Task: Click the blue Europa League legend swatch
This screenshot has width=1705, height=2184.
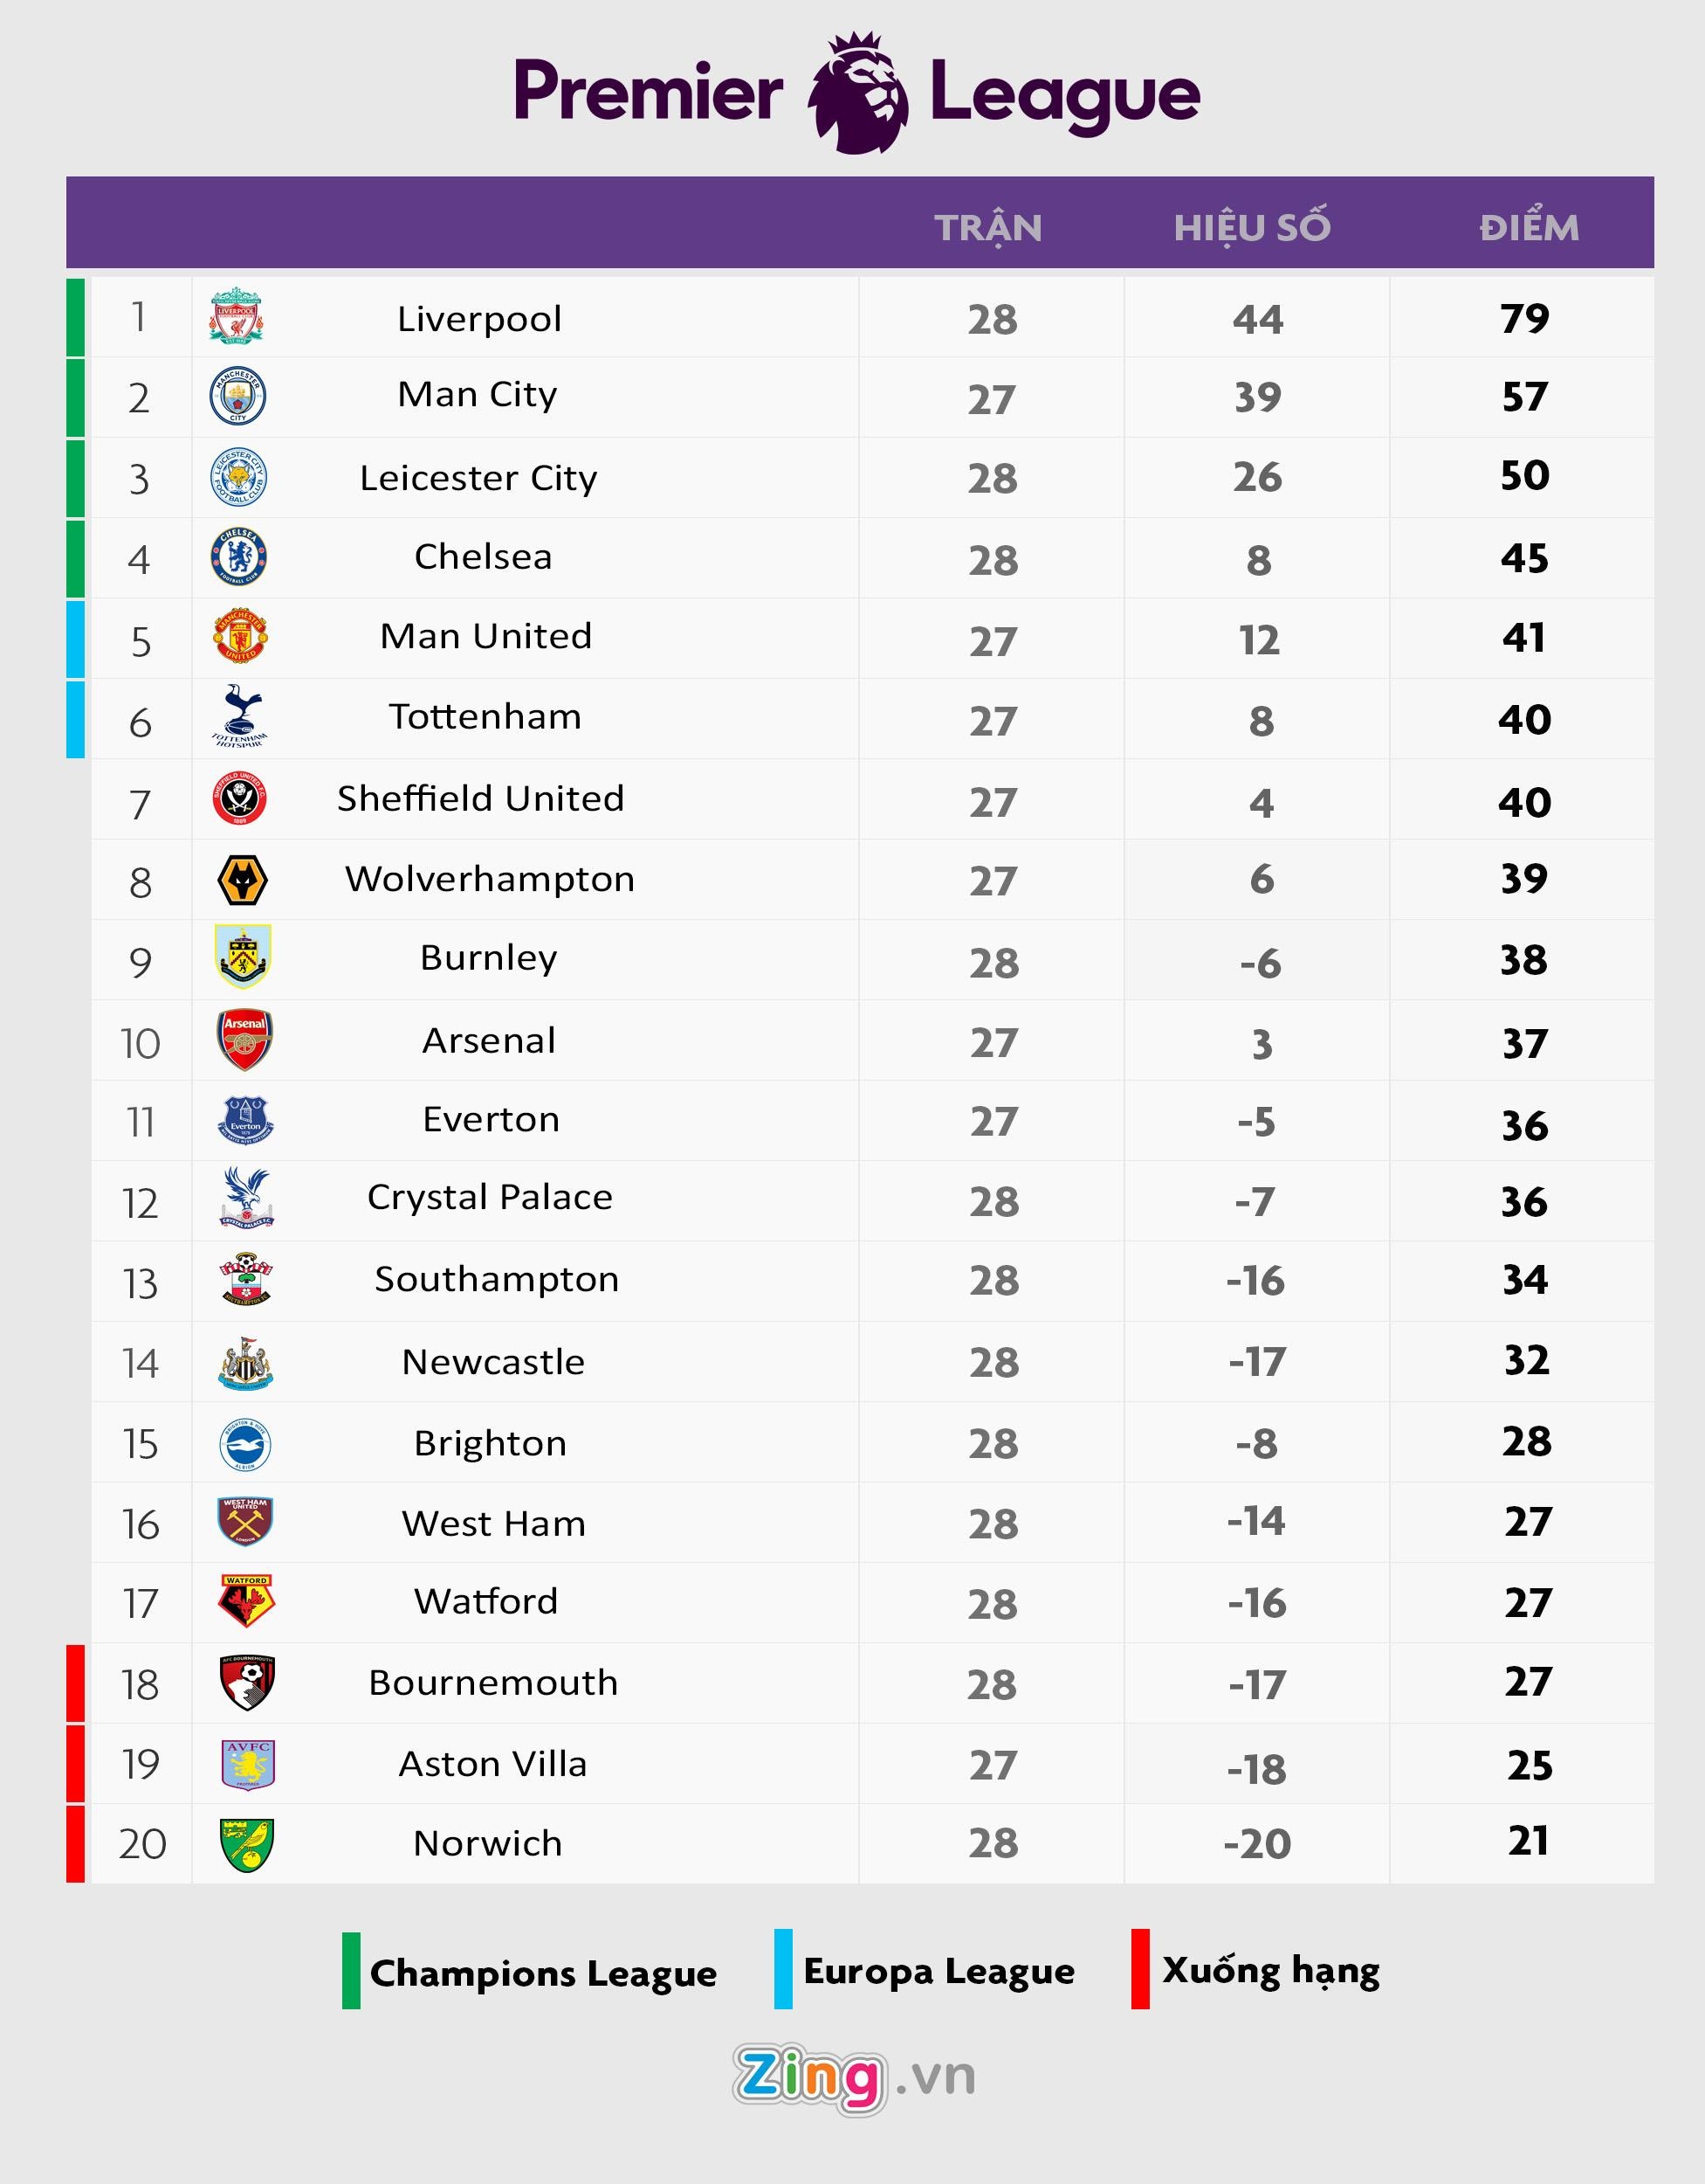Action: [782, 1969]
